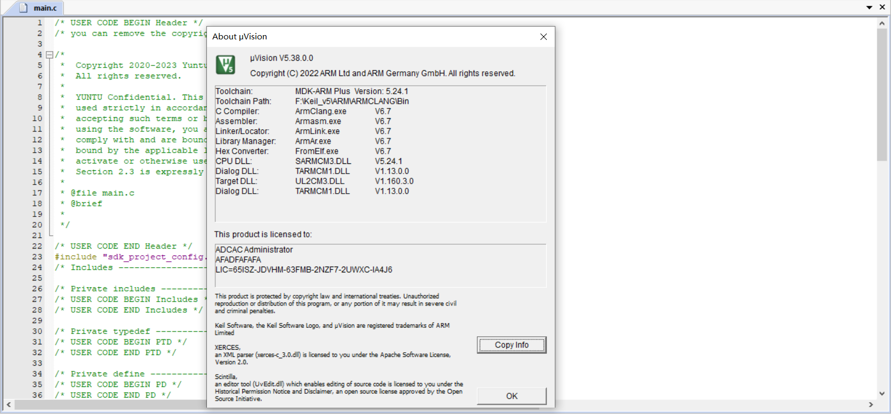Confirm the dialog with OK

coord(511,396)
